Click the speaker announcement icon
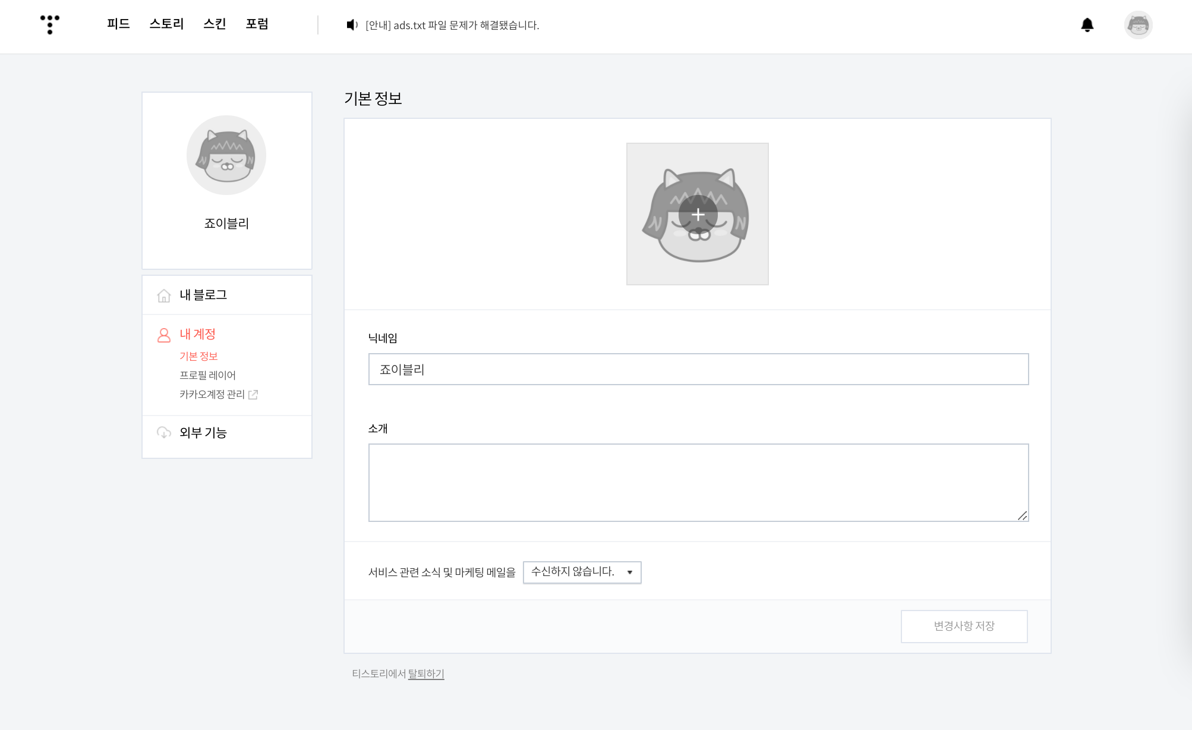Screen dimensions: 1192x730 (352, 25)
